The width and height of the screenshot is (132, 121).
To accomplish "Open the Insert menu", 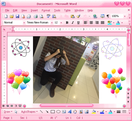I will (x=34, y=10).
